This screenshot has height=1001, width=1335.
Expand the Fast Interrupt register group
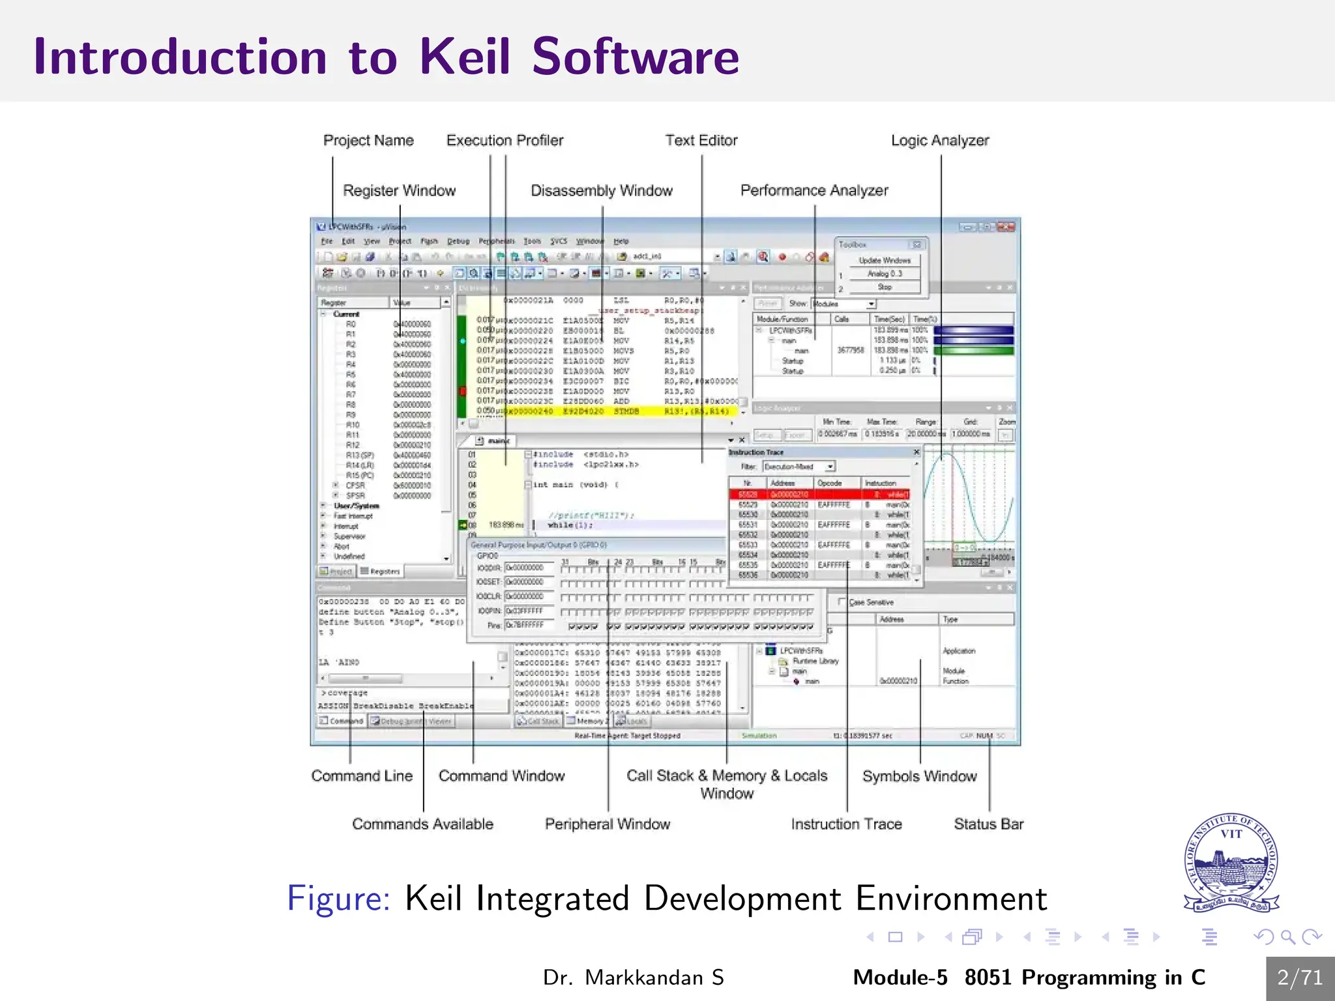tap(323, 515)
